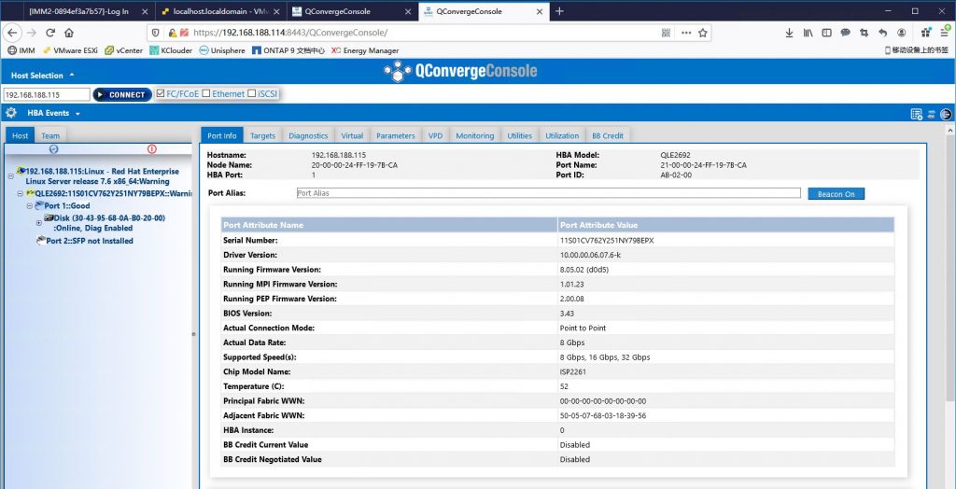The image size is (956, 489).
Task: Toggle the FC/FCoE checkbox
Action: (x=161, y=93)
